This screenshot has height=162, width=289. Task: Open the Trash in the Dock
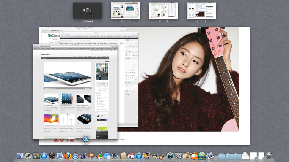(x=269, y=156)
